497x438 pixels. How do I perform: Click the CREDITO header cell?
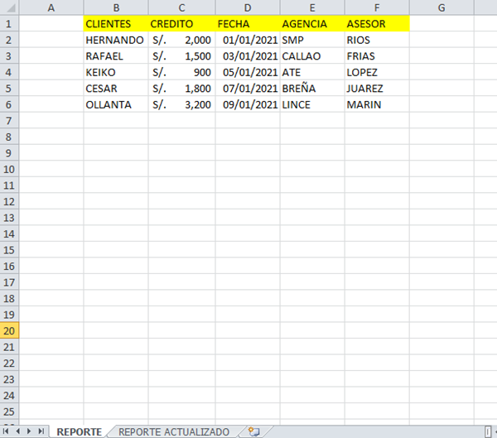(x=182, y=23)
